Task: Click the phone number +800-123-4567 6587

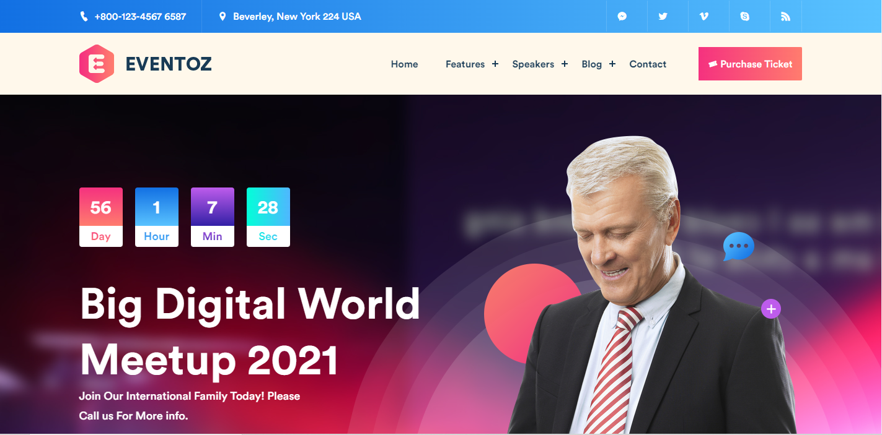Action: click(x=140, y=17)
